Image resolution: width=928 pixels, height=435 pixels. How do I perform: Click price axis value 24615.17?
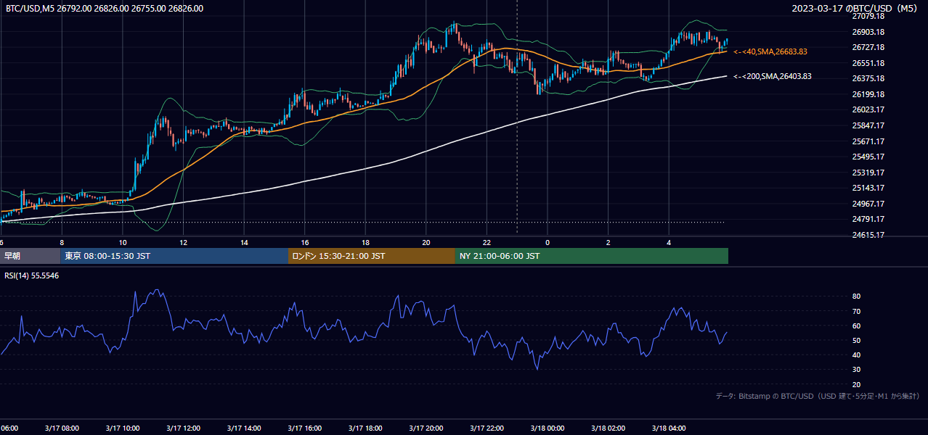tap(868, 235)
